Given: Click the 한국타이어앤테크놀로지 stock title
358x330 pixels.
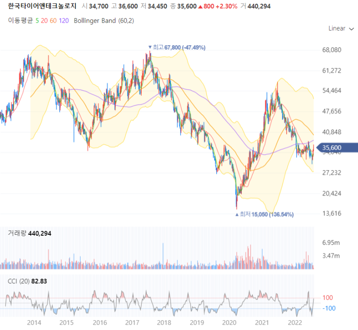Looking at the screenshot, I should [x=42, y=6].
